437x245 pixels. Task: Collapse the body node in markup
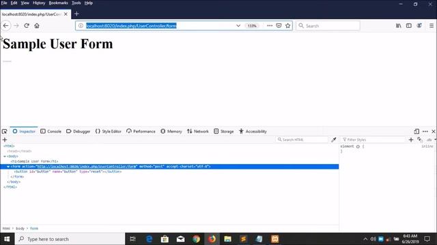(5, 157)
